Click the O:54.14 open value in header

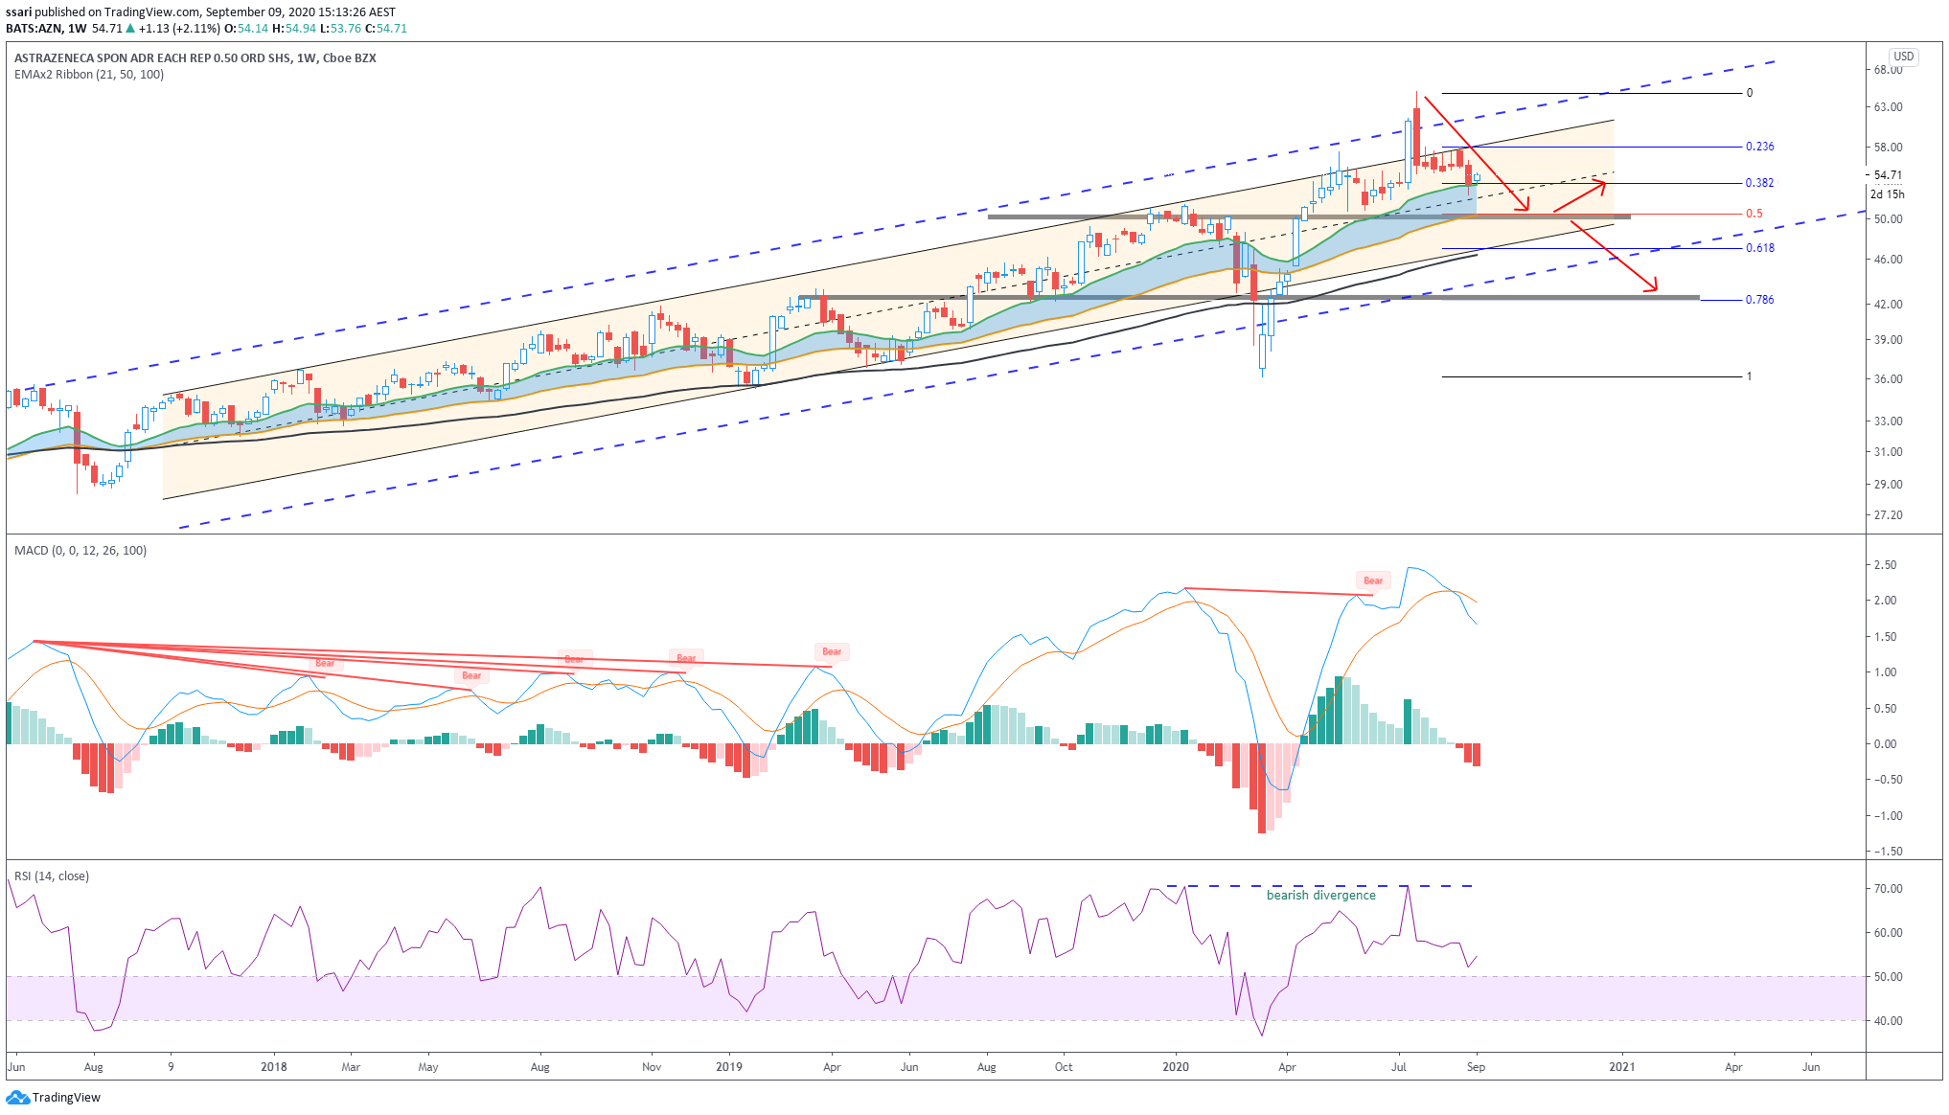(x=246, y=29)
